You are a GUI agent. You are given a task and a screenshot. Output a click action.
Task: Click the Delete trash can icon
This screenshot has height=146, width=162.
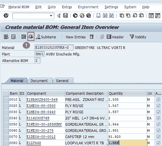click(x=92, y=37)
